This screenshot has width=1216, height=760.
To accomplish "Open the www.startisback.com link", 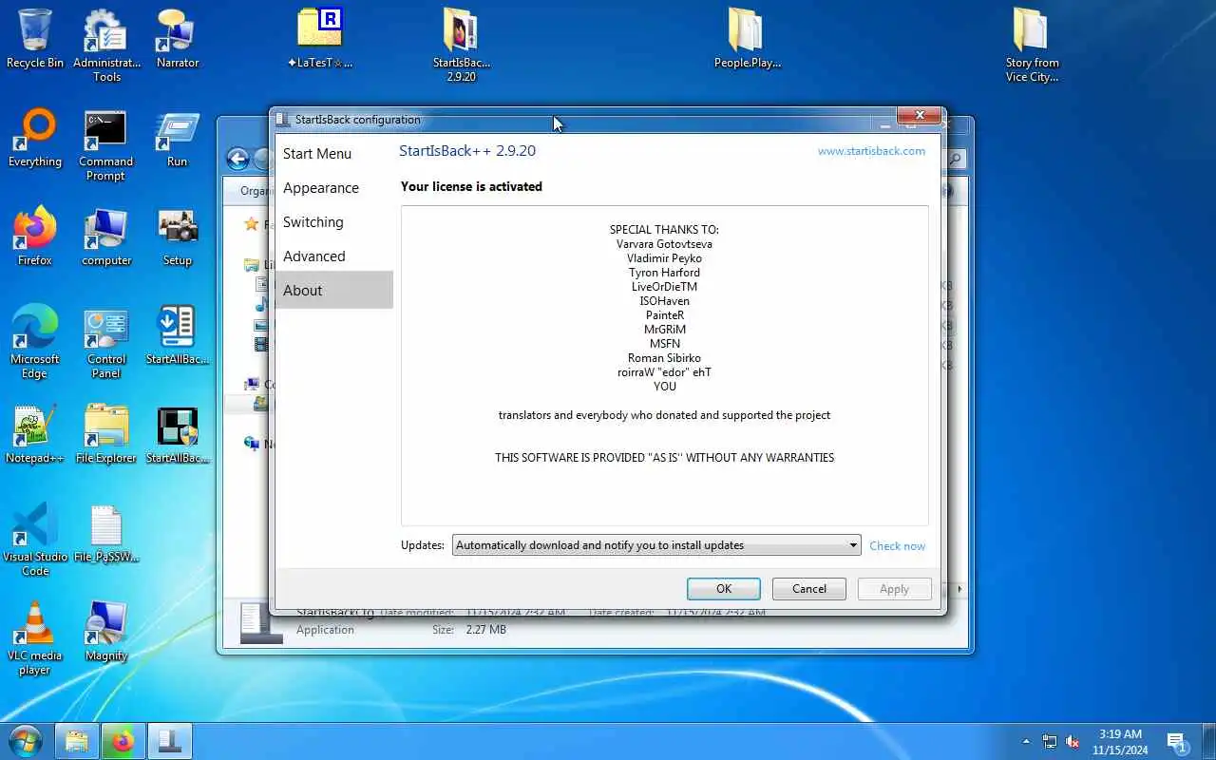I will [x=871, y=151].
